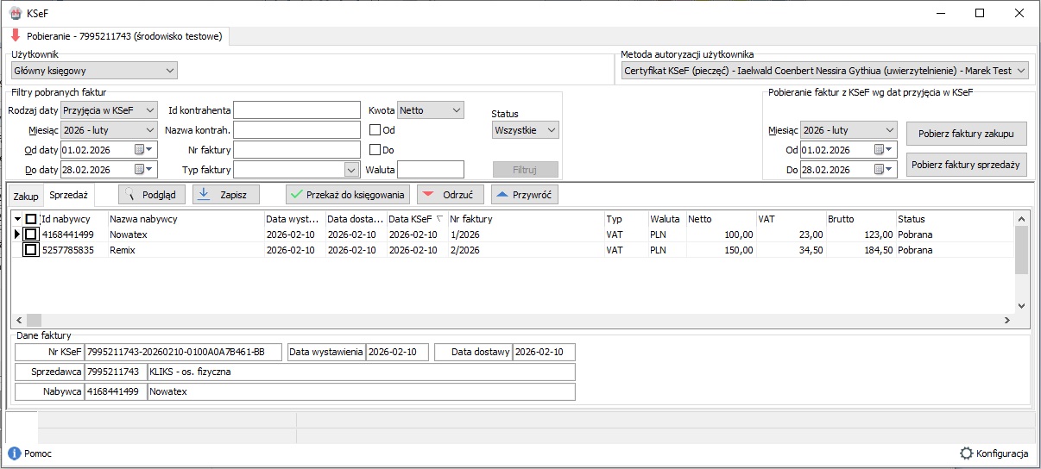Image resolution: width=1041 pixels, height=469 pixels.
Task: Expand the Typ faktury dropdown
Action: click(x=350, y=170)
